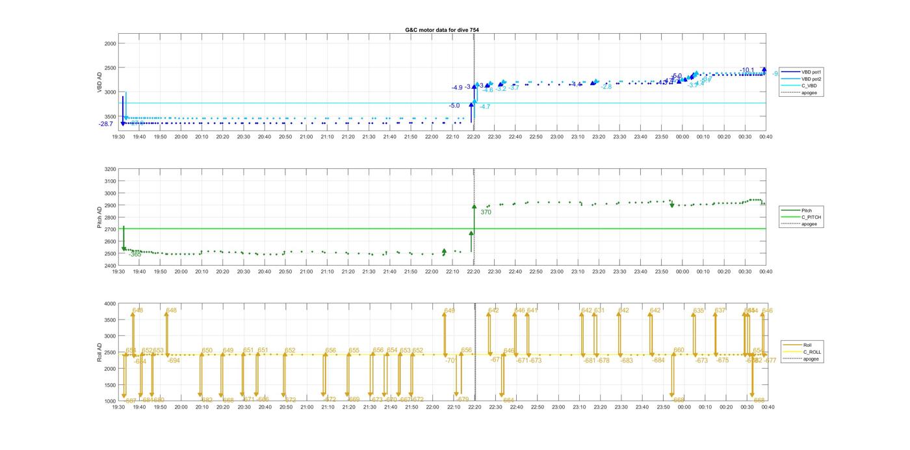Screen dimensions: 910x450
Task: Click the 3500 tick on the VBD AD axis
Action: pyautogui.click(x=110, y=117)
